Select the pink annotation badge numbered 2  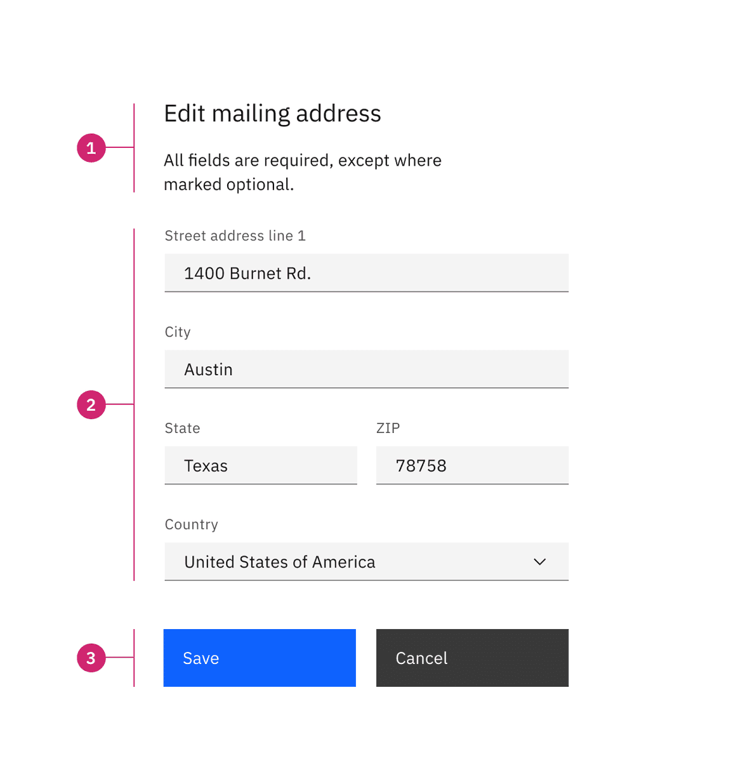point(91,405)
